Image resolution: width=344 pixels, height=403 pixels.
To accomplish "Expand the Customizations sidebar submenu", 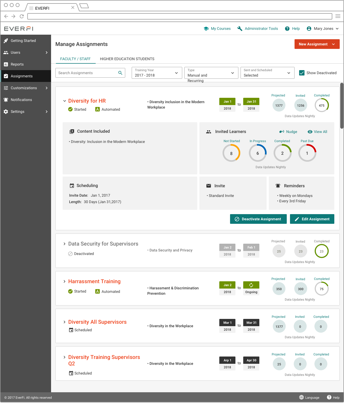I will coord(46,88).
